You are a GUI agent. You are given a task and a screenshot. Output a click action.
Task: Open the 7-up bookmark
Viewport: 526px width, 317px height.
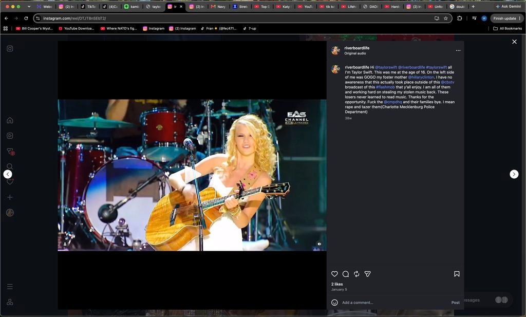click(x=250, y=28)
